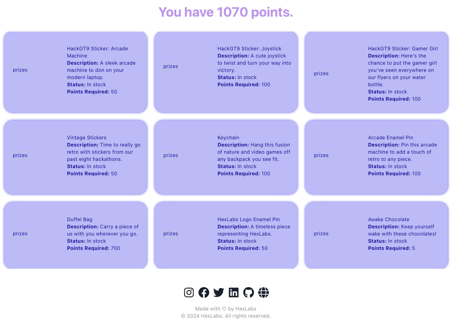Click the globe website icon
453x324 pixels.
tap(264, 292)
